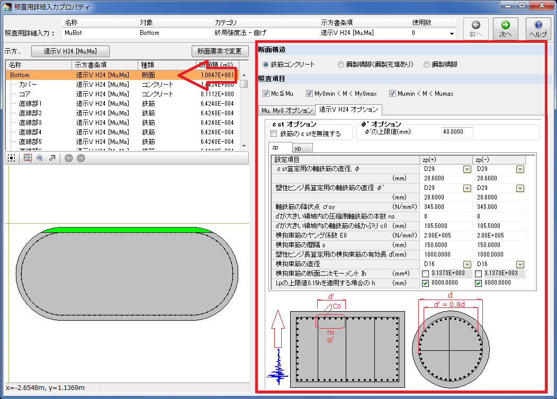Switch to the Mu, My0 オプション tab
Screen dimensions: 557x399
pos(286,111)
